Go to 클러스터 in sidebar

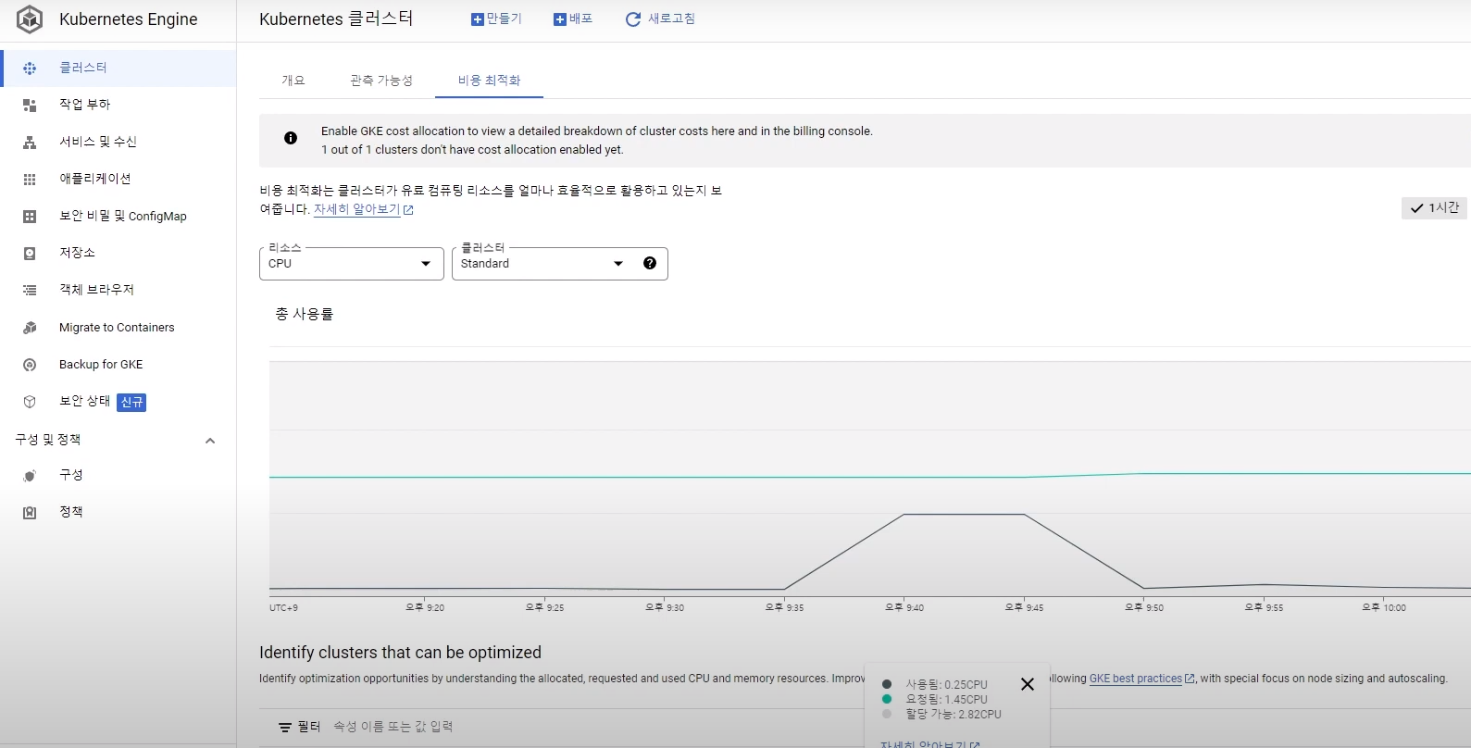[83, 68]
